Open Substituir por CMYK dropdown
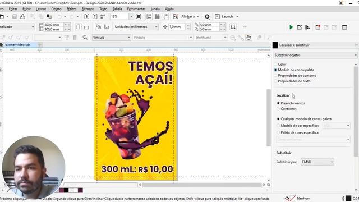 coord(317,162)
